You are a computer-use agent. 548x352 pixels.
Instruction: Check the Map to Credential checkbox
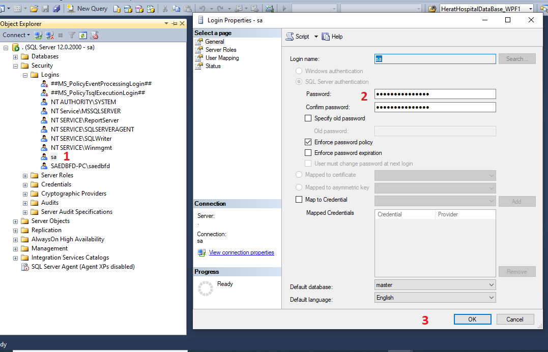(299, 200)
